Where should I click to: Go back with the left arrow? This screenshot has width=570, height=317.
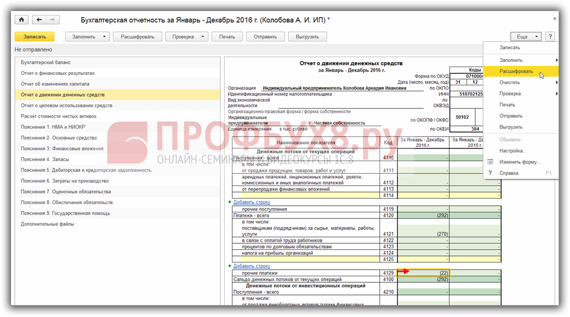coord(39,20)
